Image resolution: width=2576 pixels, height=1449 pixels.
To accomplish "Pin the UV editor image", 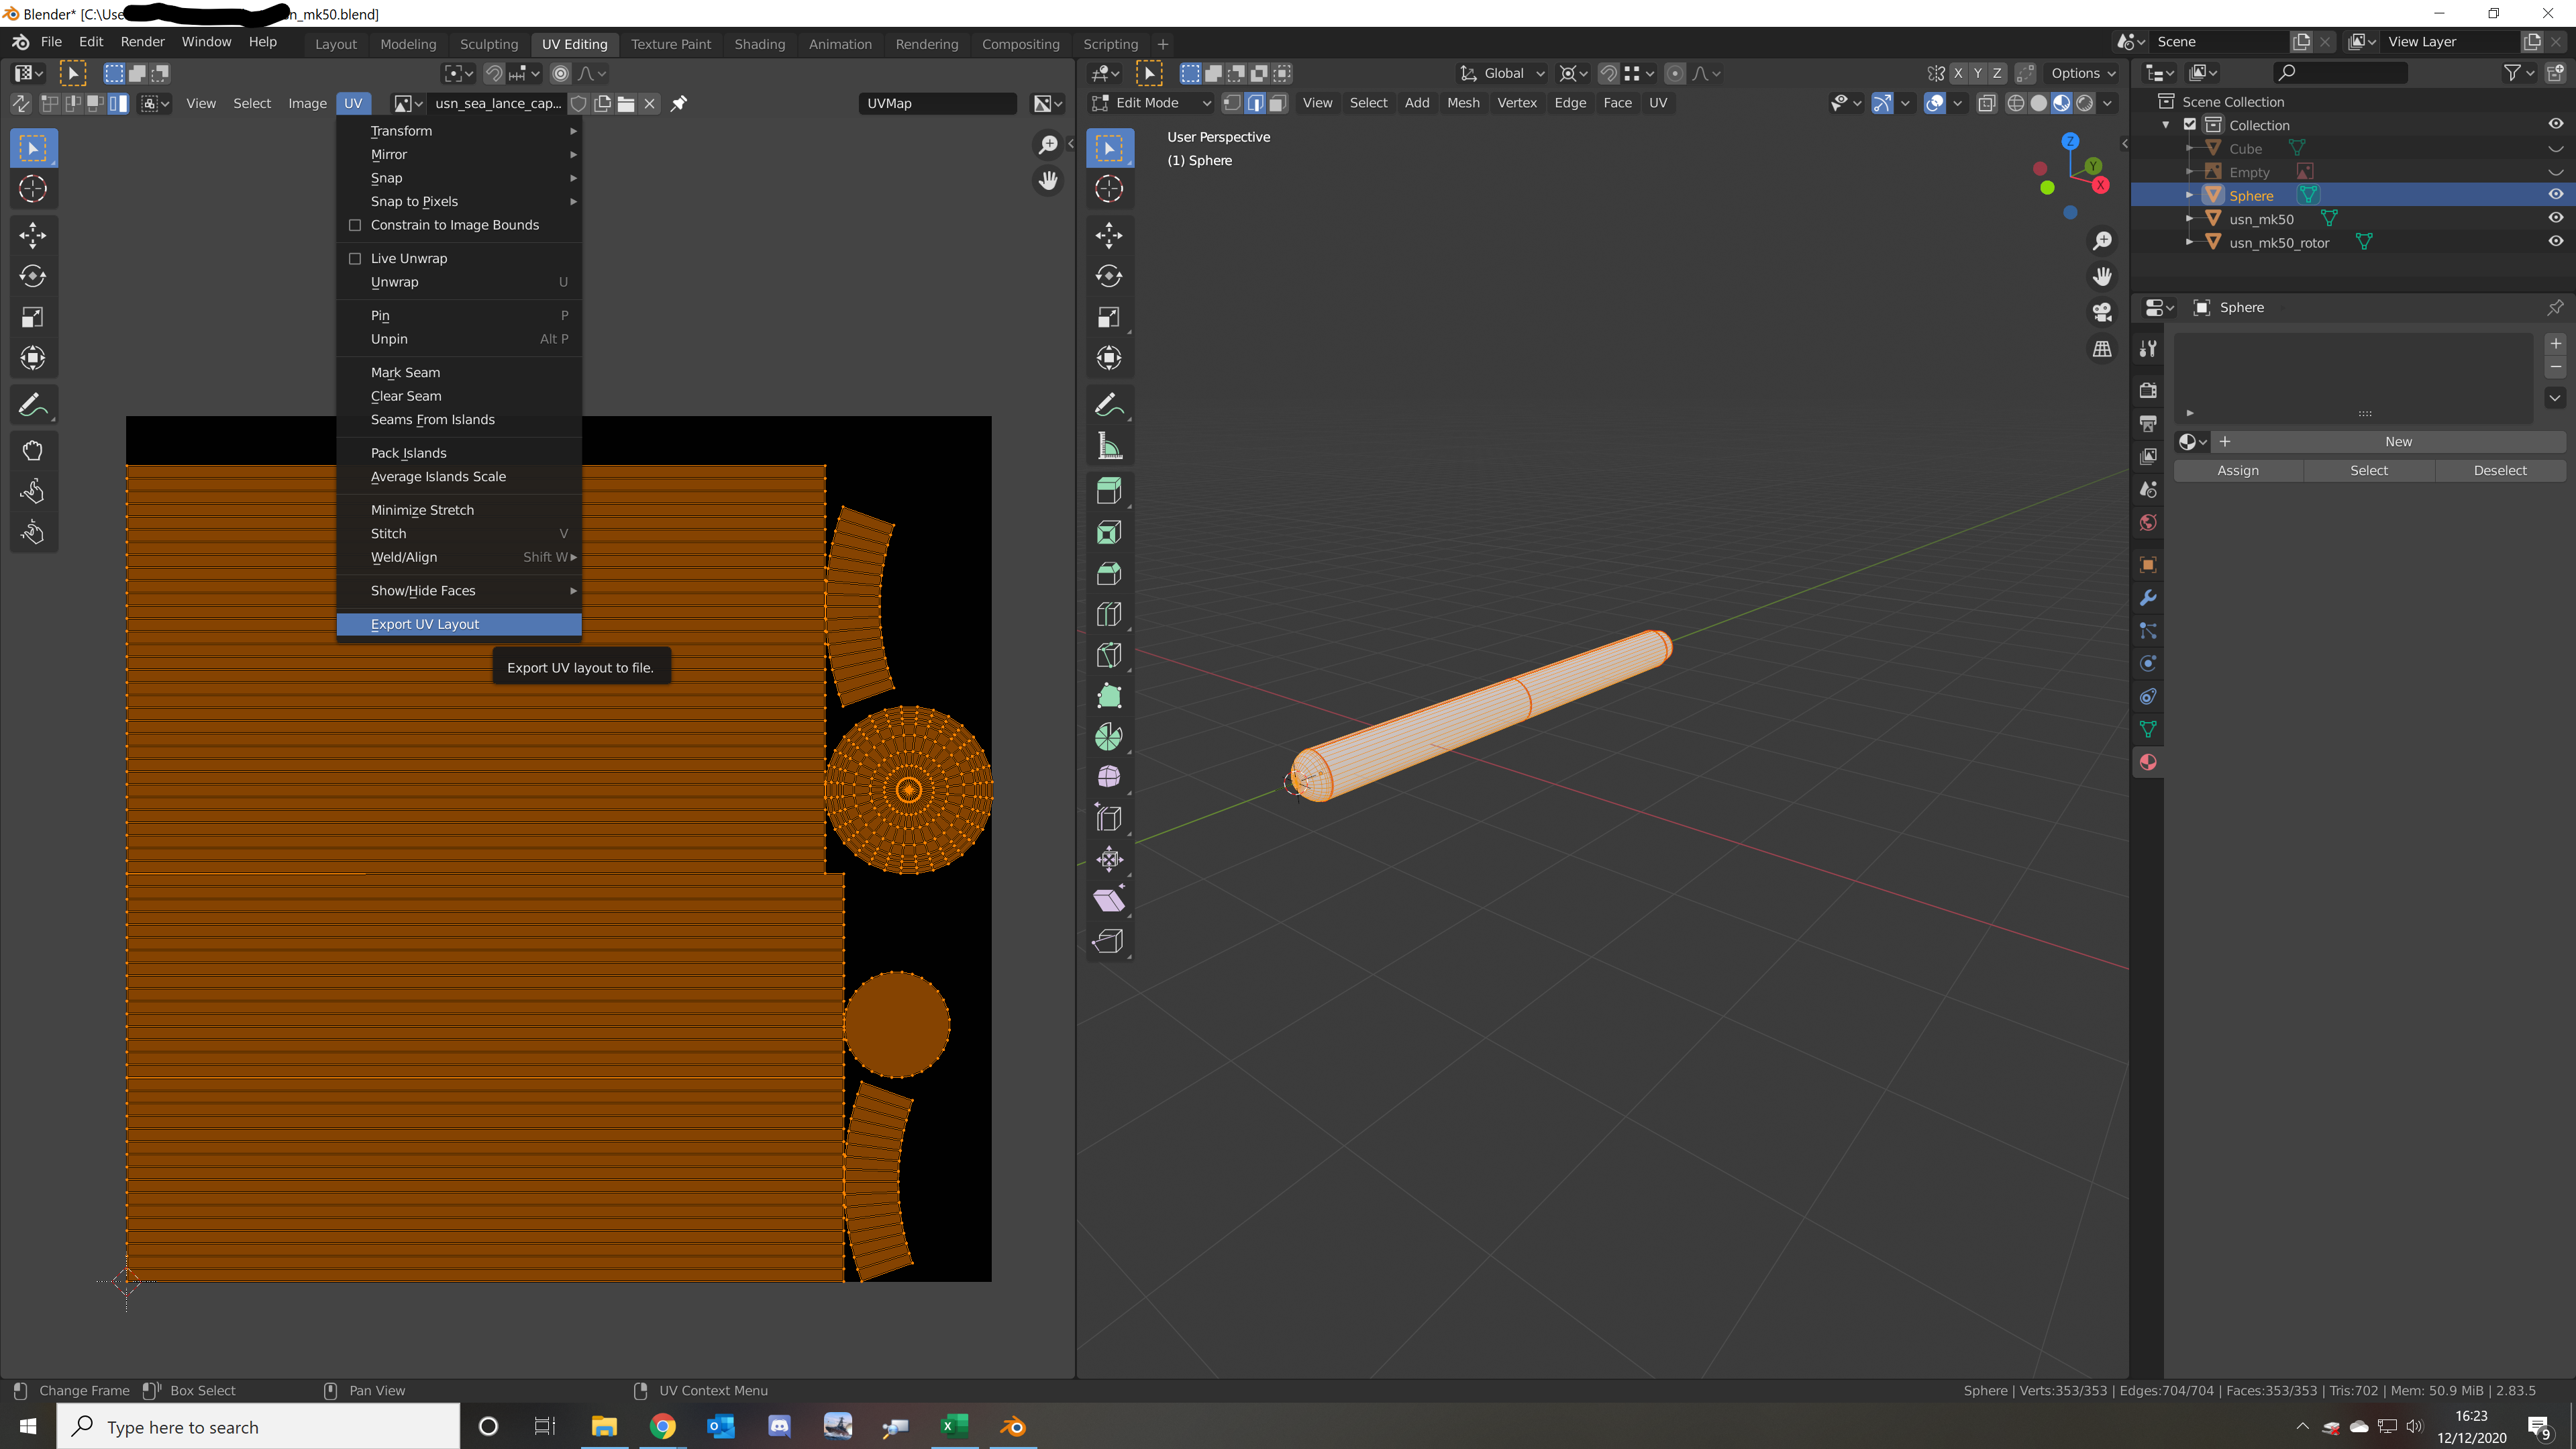I will [x=679, y=103].
